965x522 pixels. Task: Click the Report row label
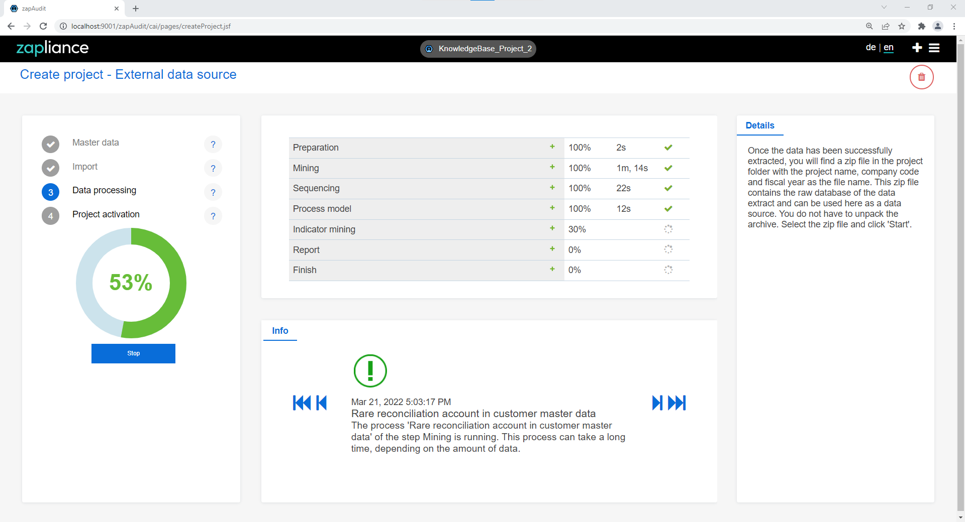click(306, 250)
